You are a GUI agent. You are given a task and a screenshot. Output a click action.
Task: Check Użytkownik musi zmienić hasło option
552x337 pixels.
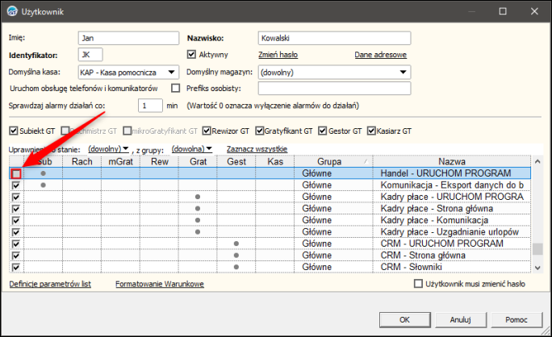[418, 284]
